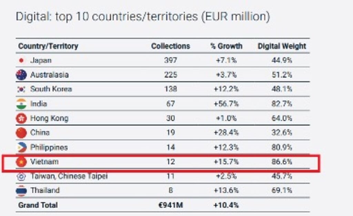Click Japan's 397 collections value
353x216 pixels.
coord(170,60)
